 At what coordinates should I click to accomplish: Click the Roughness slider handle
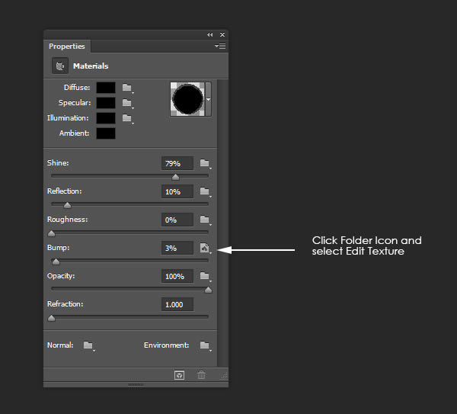[x=51, y=233]
